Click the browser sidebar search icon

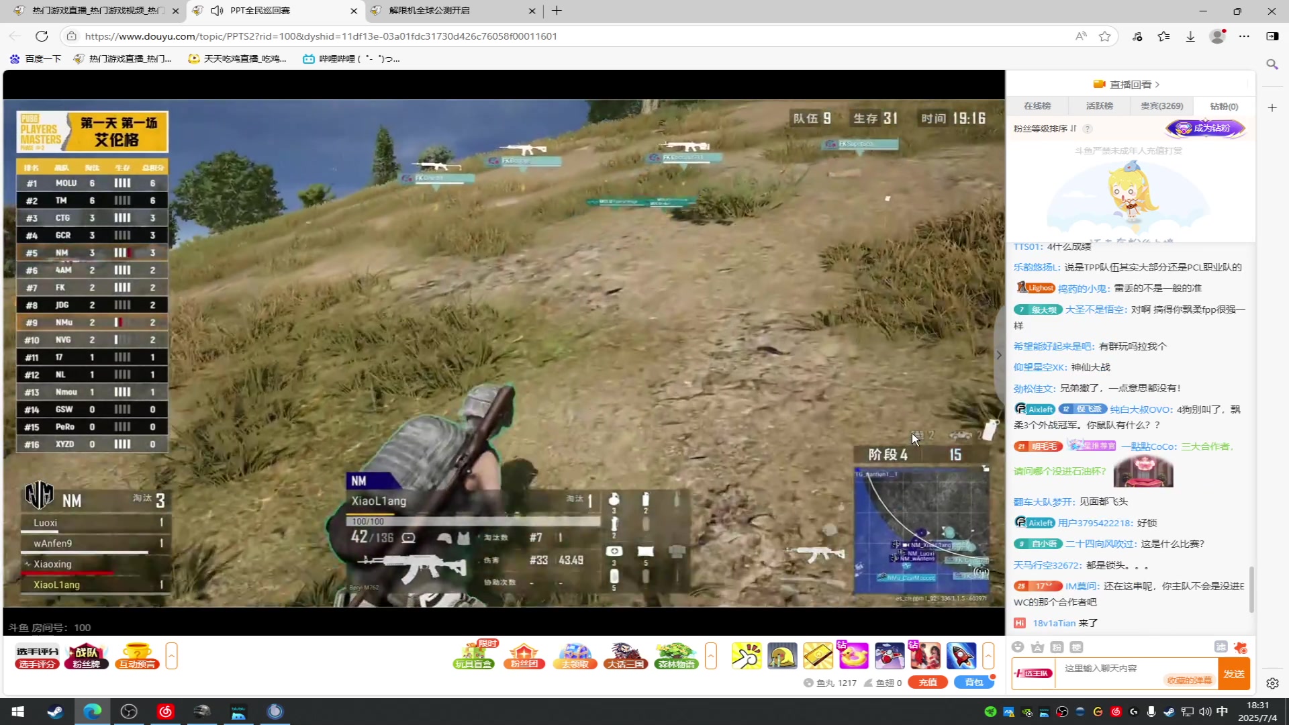1272,64
